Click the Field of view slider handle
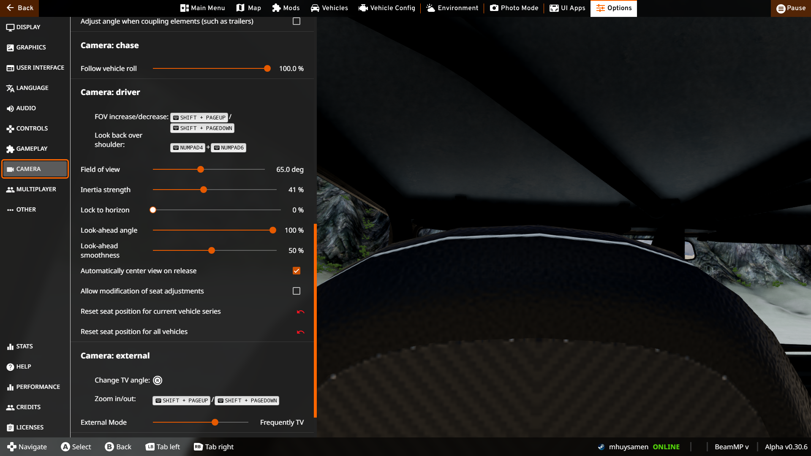The width and height of the screenshot is (811, 456). [201, 169]
